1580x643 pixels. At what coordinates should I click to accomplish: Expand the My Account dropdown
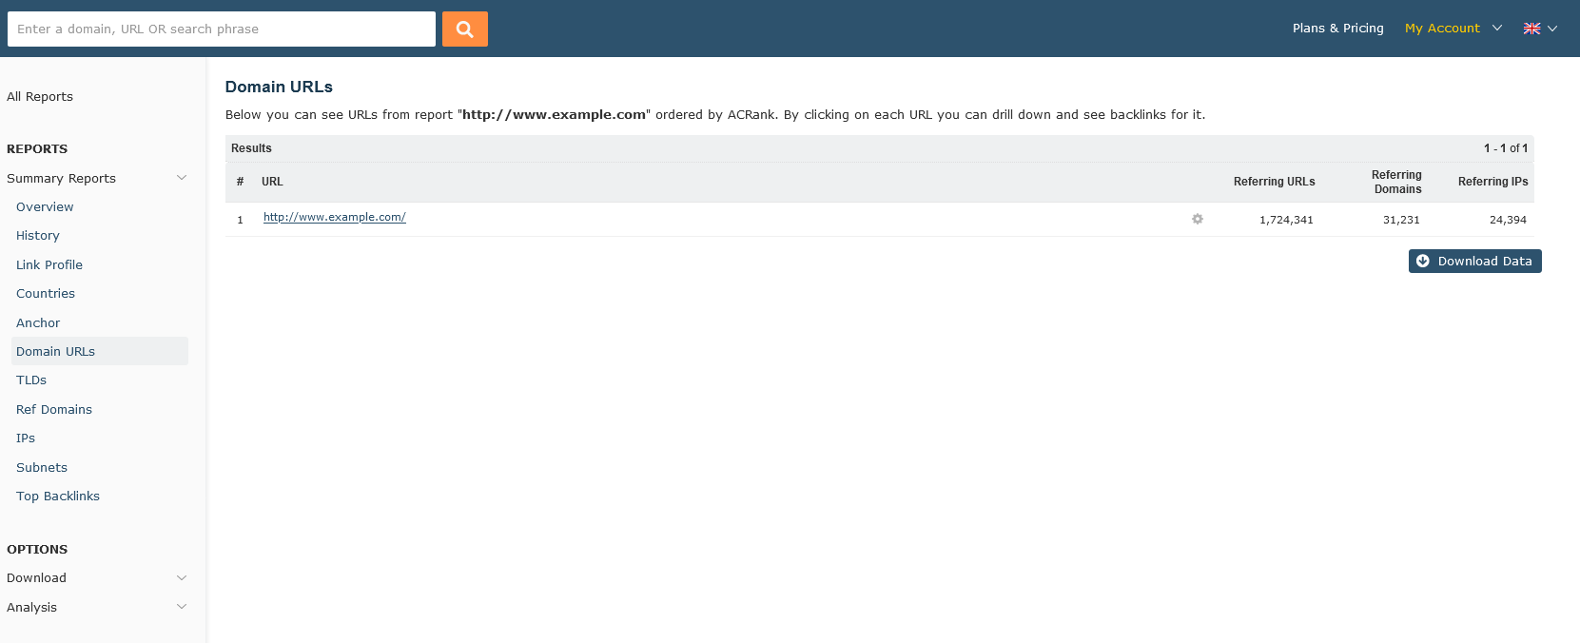pos(1453,29)
